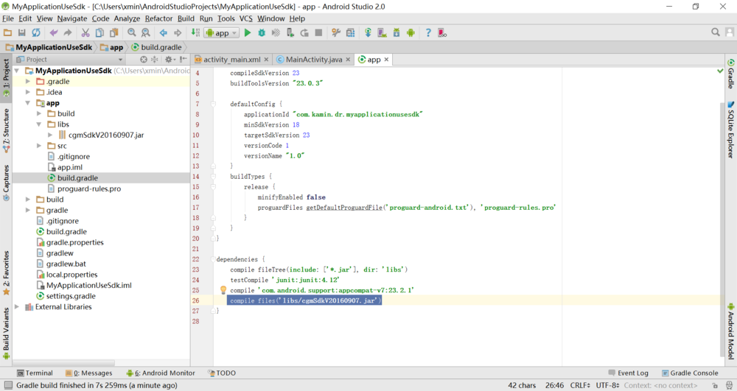Click the Debug app bug icon
Viewport: 737px width, 391px height.
262,33
